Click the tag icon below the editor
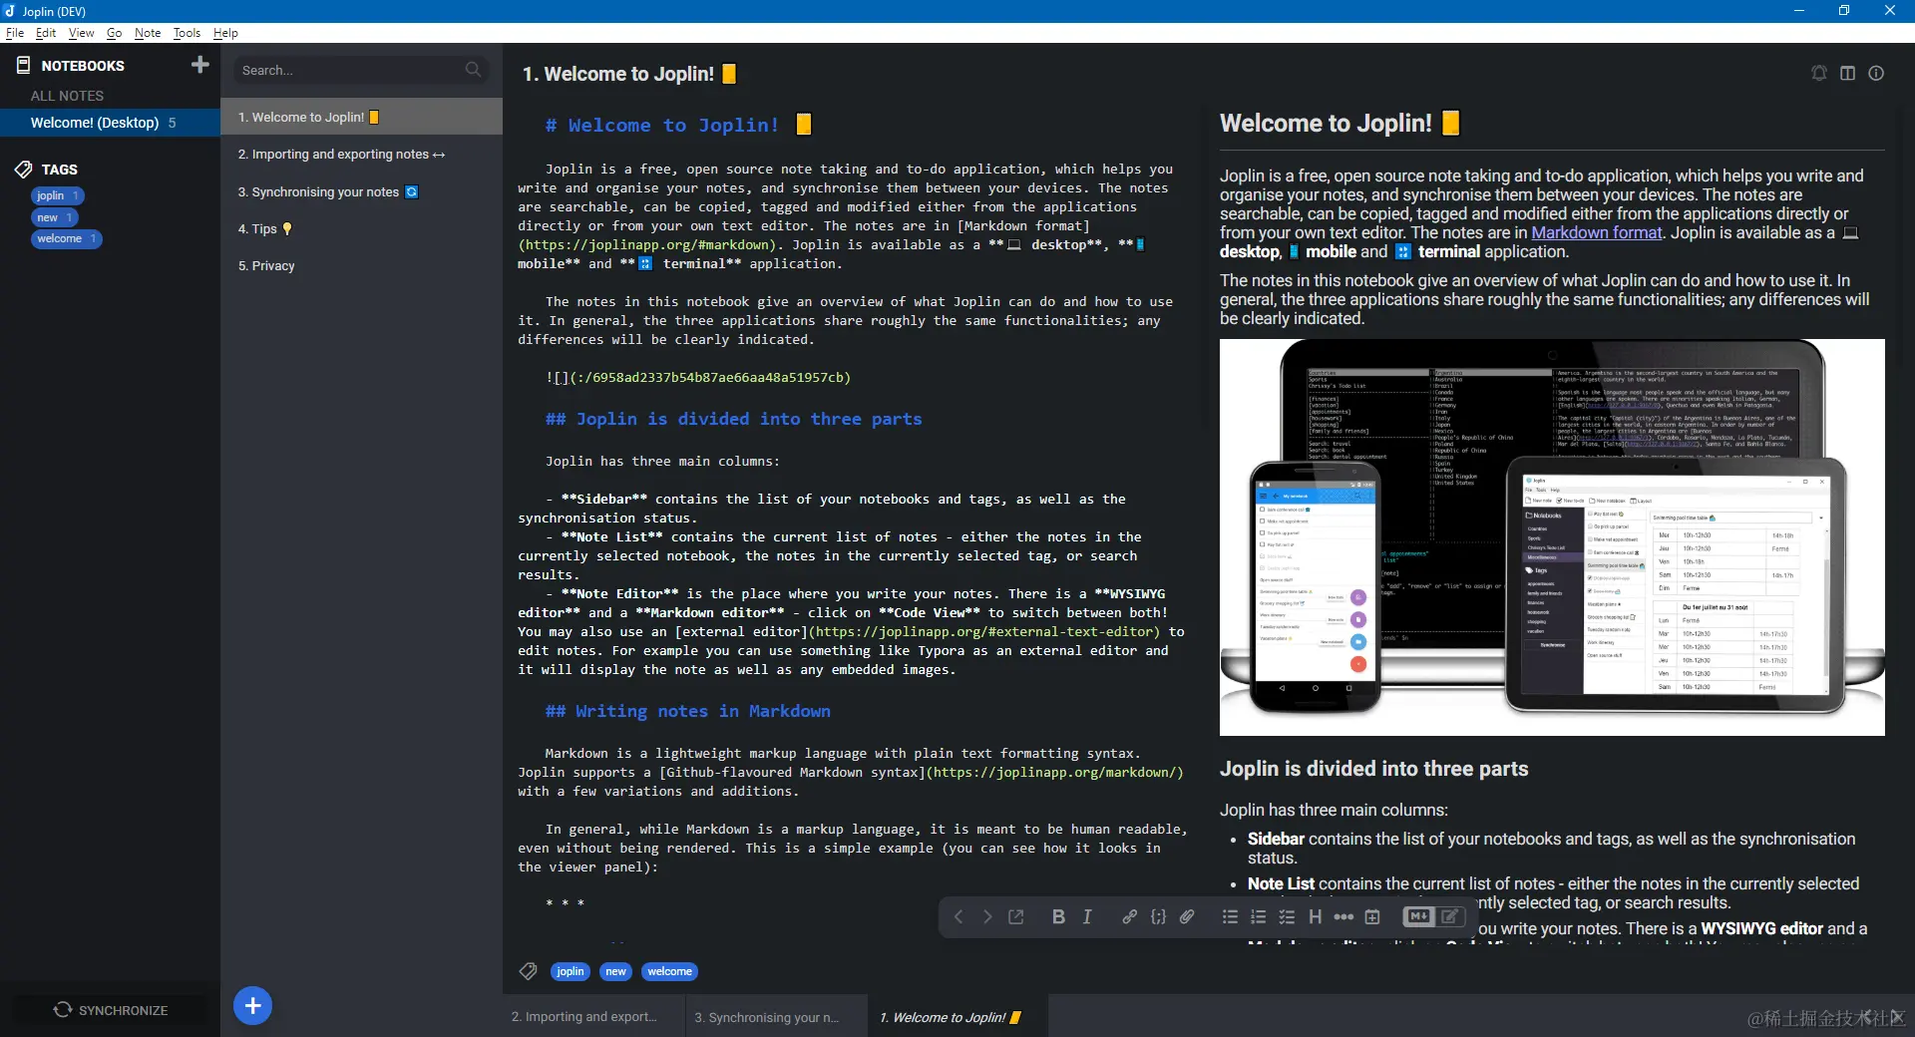 pos(529,971)
